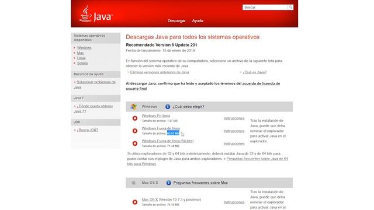Open acuerdo de licencia de usuario final
Viewport: 374px width, 210px height.
203,86
